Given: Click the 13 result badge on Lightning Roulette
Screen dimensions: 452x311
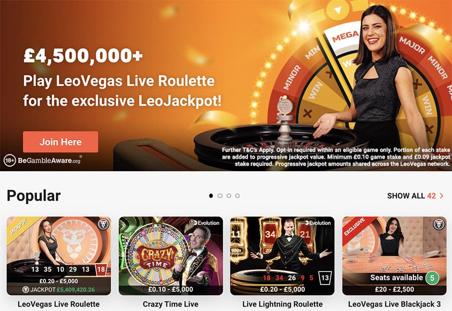Looking at the screenshot, I should click(325, 278).
